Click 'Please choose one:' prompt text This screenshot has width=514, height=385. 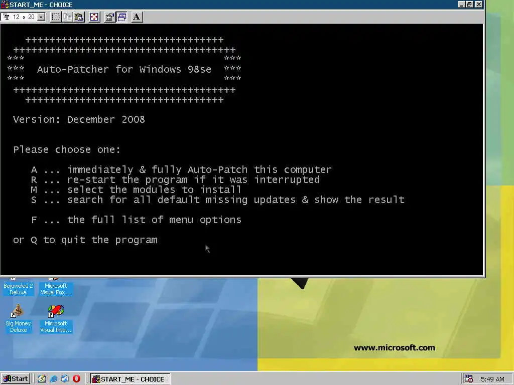67,149
